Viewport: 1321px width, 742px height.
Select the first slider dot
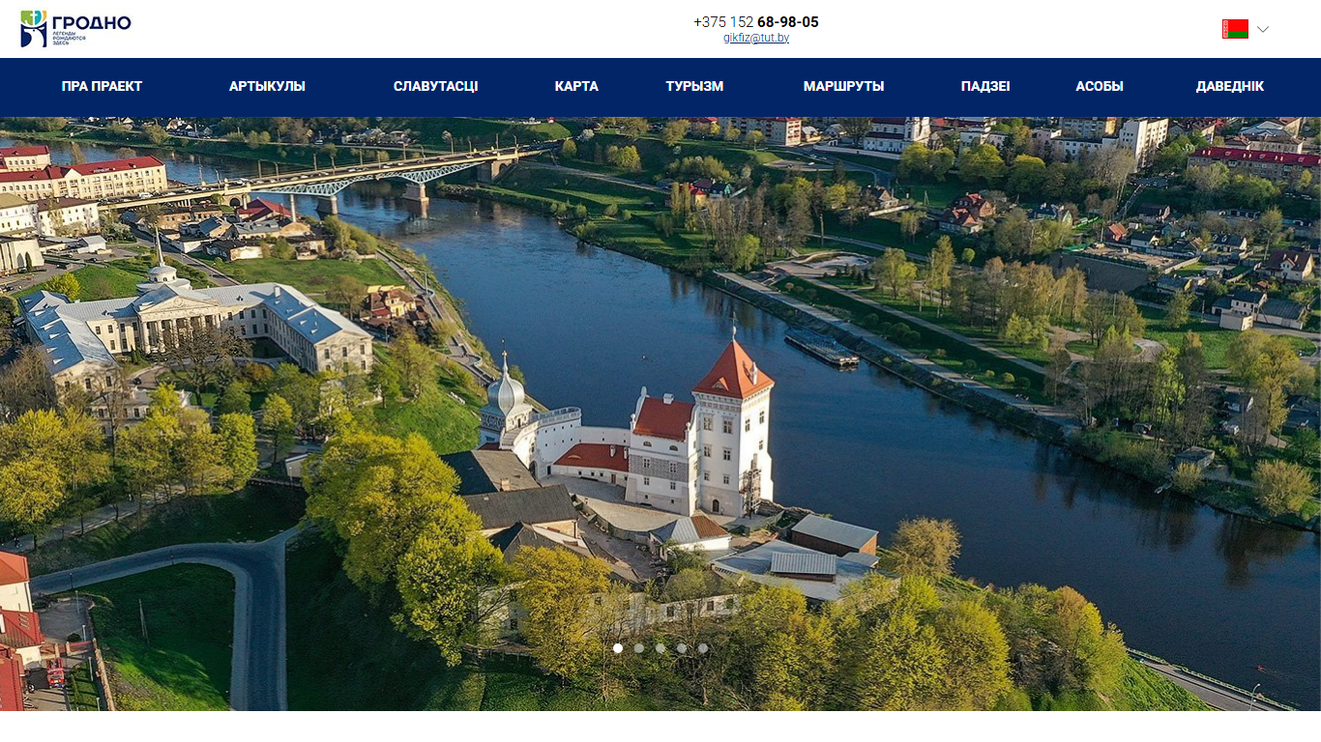click(x=618, y=648)
